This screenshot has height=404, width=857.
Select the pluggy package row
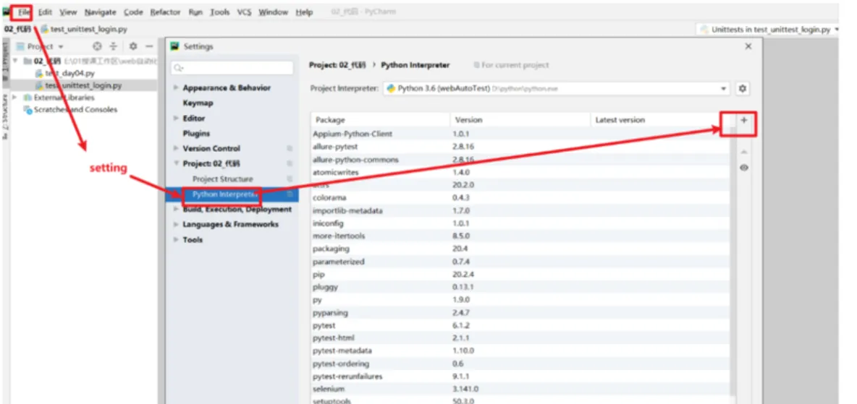point(520,287)
